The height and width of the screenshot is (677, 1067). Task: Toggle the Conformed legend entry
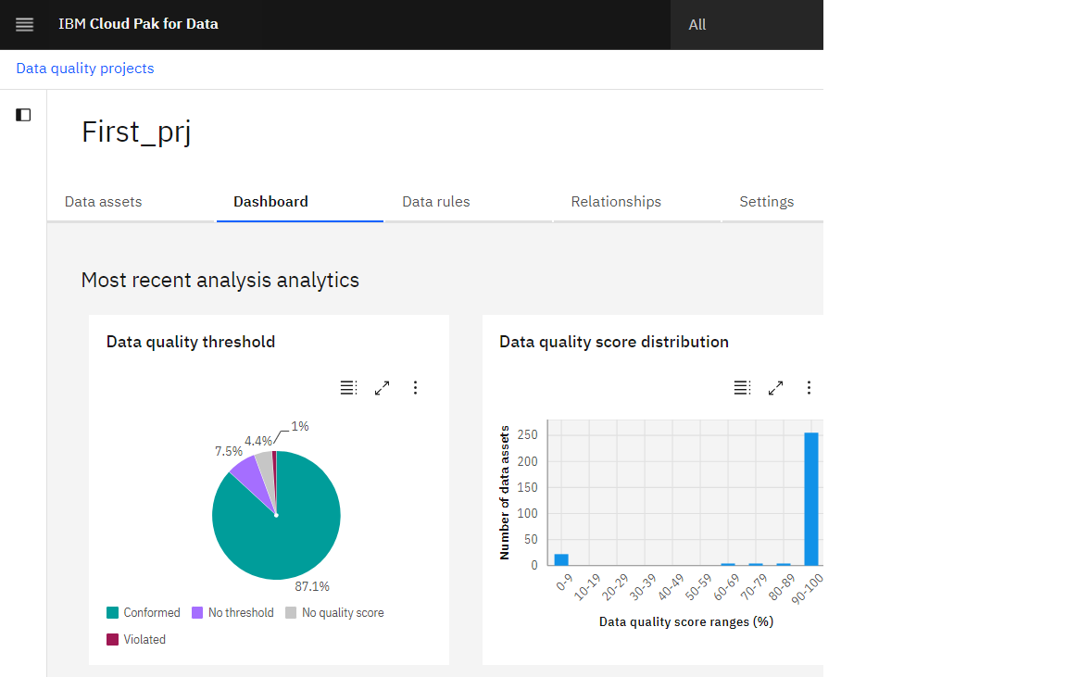(144, 612)
